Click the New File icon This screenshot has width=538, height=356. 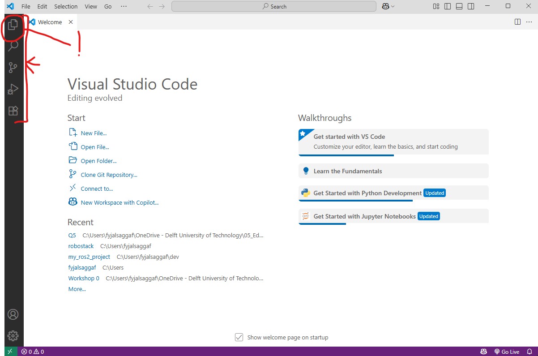point(73,133)
